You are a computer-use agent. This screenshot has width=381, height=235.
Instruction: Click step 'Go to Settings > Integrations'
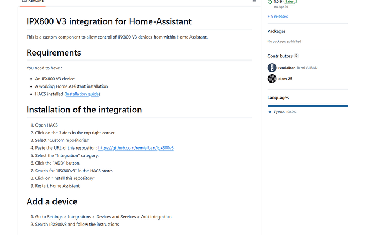[103, 217]
